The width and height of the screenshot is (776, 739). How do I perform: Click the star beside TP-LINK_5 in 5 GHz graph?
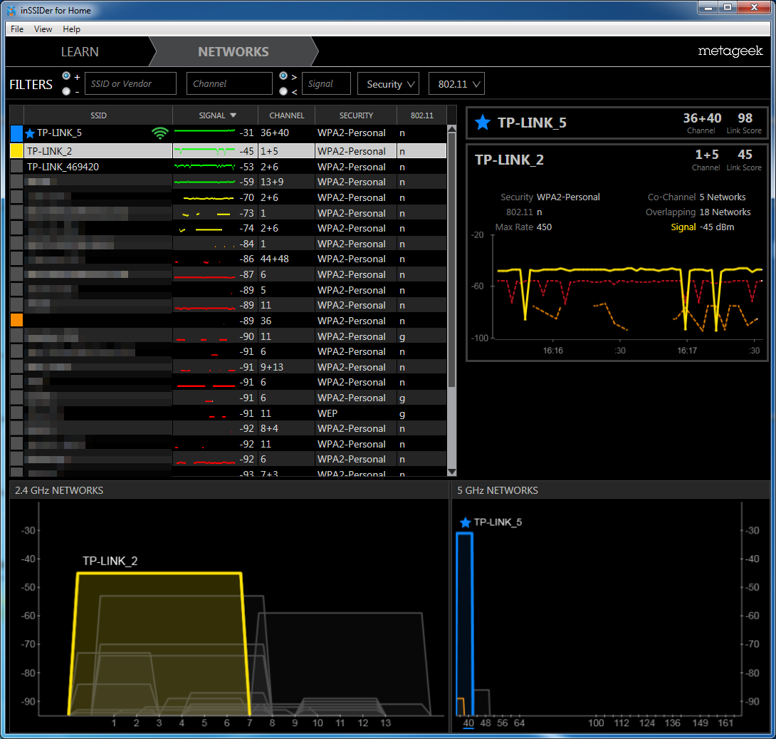tap(465, 522)
